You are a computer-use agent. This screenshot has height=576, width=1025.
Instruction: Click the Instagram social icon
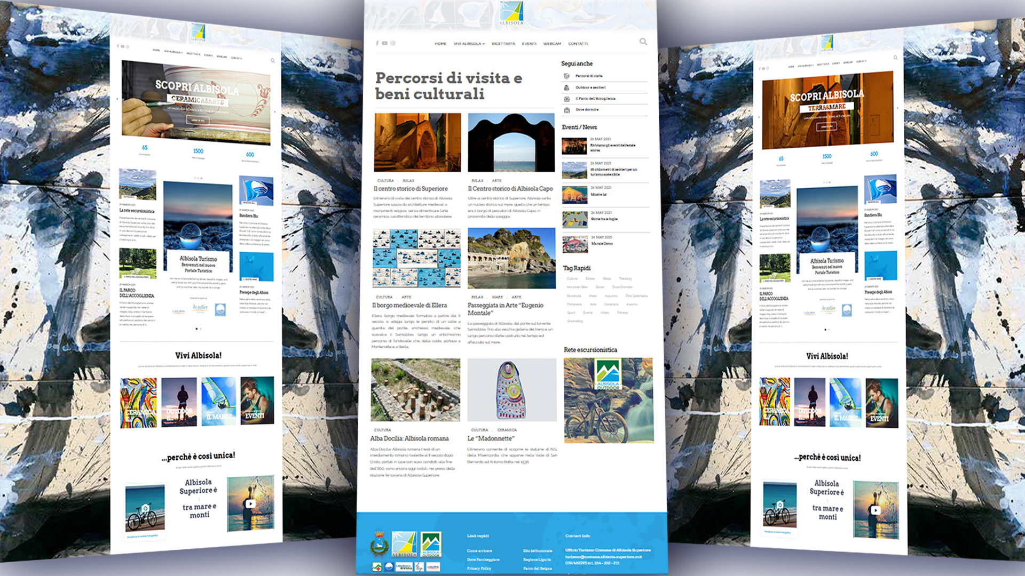pyautogui.click(x=392, y=43)
